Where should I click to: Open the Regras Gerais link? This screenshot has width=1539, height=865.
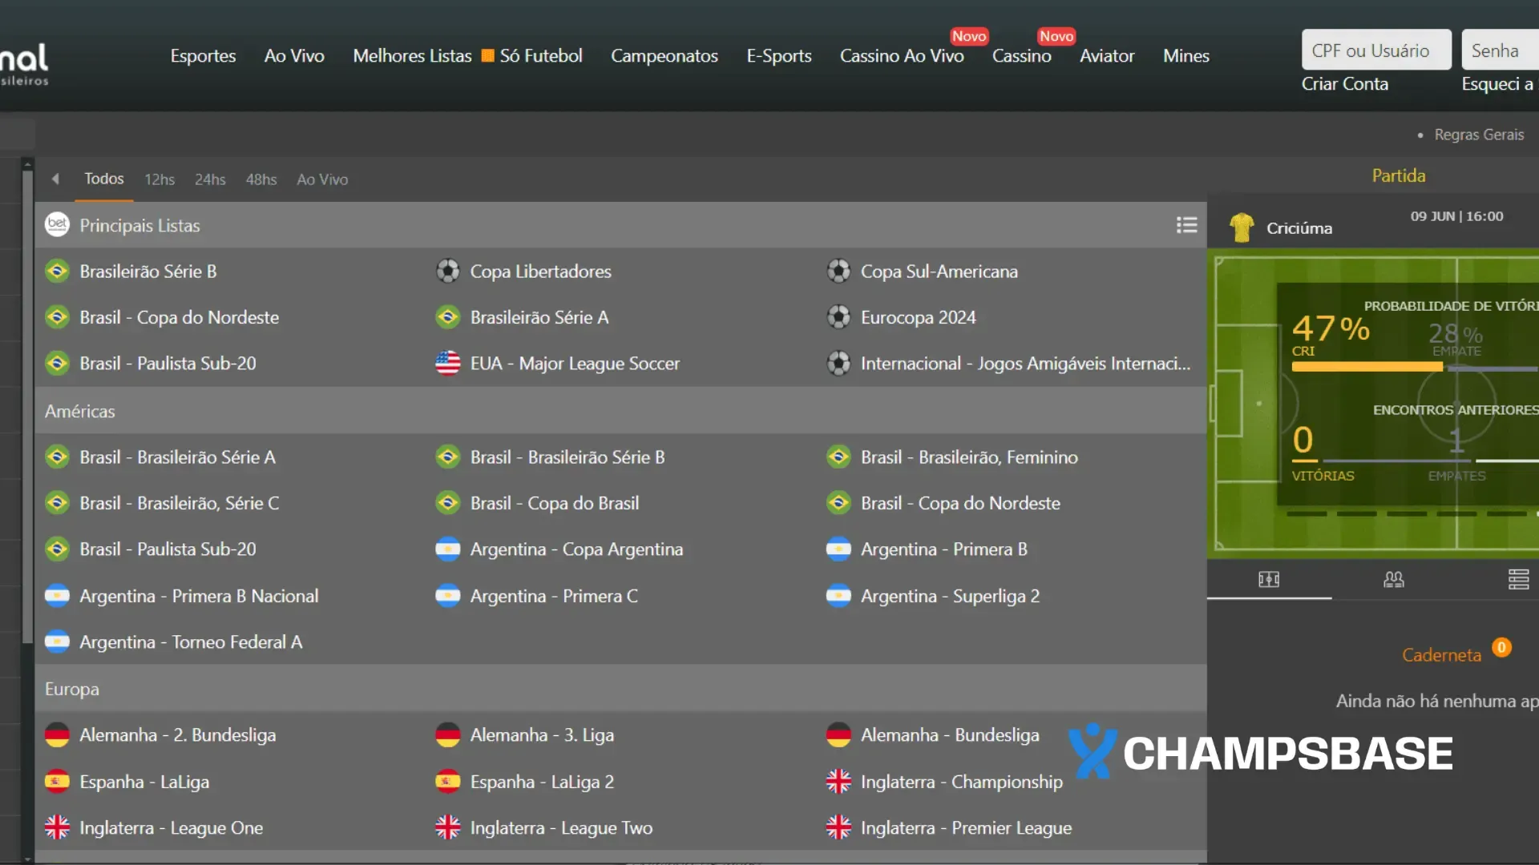coord(1480,134)
